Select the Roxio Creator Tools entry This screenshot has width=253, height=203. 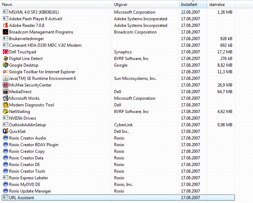tap(118, 171)
